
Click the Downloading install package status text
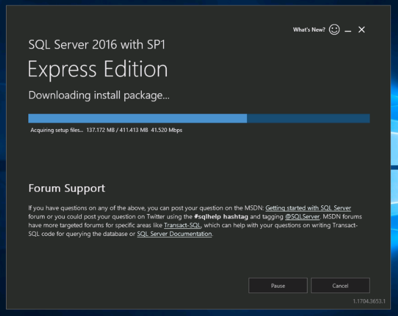tap(99, 95)
